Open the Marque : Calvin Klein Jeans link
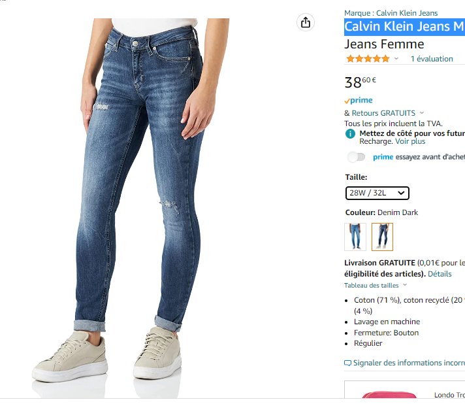This screenshot has width=465, height=404. point(391,13)
